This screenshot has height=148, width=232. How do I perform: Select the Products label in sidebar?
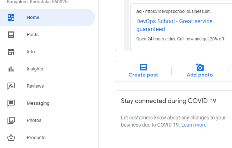pyautogui.click(x=36, y=138)
